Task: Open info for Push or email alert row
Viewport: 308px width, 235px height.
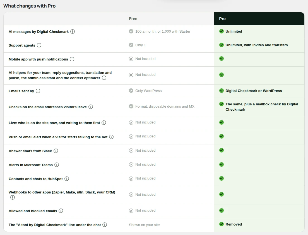Action: click(x=111, y=137)
